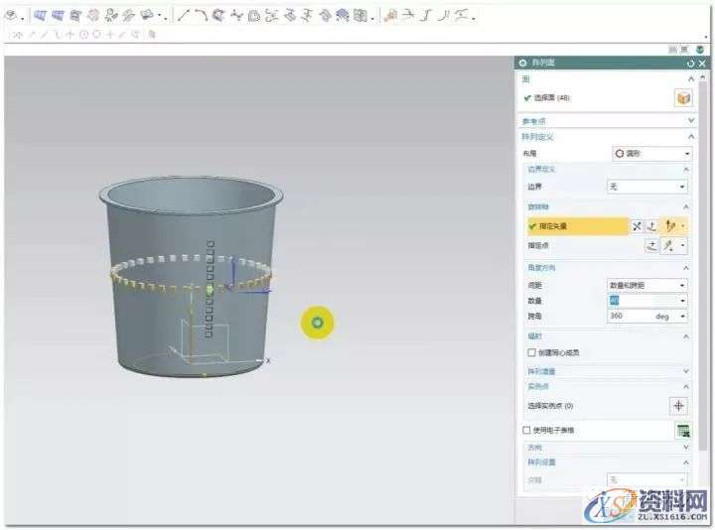Select the arc tool in top toolbar
Image resolution: width=715 pixels, height=530 pixels.
(201, 15)
